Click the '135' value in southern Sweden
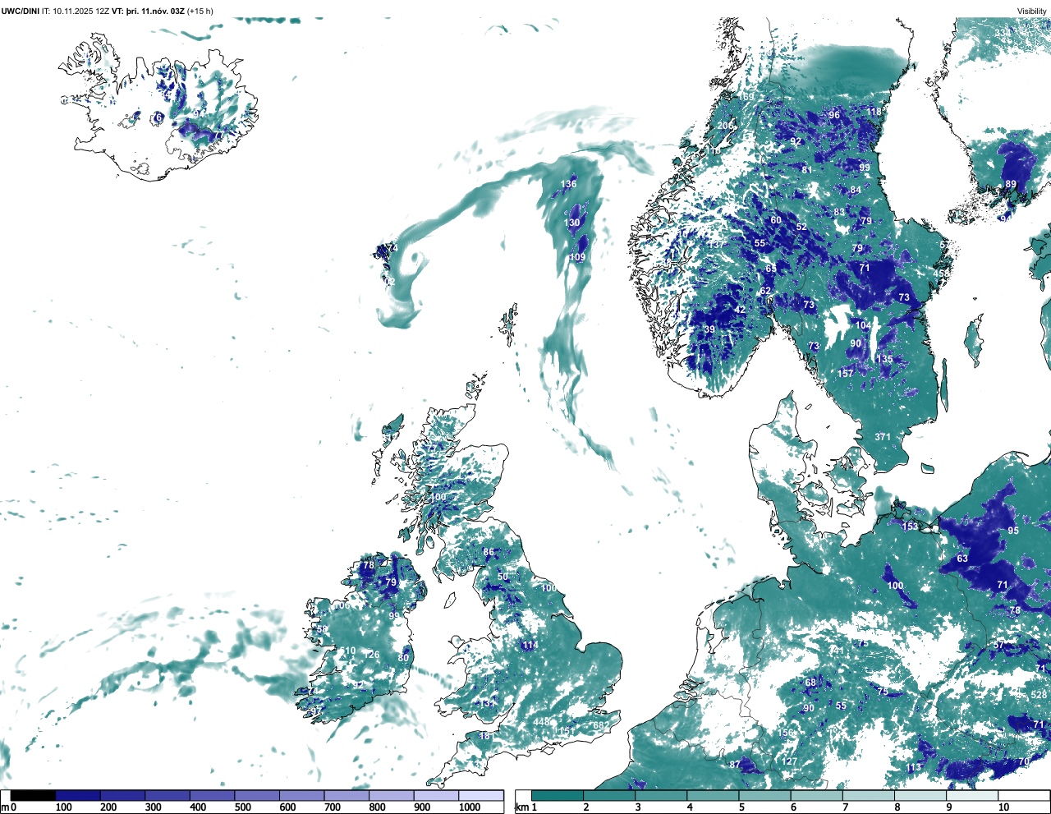This screenshot has height=814, width=1051. pos(884,360)
